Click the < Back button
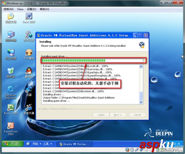Viewport: 185px width, 154px height. tap(101, 115)
